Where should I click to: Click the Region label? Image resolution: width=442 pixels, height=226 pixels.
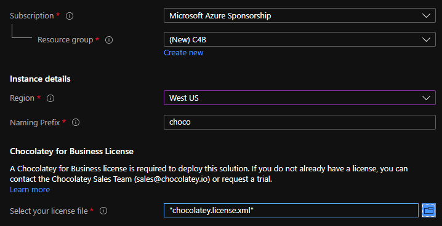click(x=22, y=98)
